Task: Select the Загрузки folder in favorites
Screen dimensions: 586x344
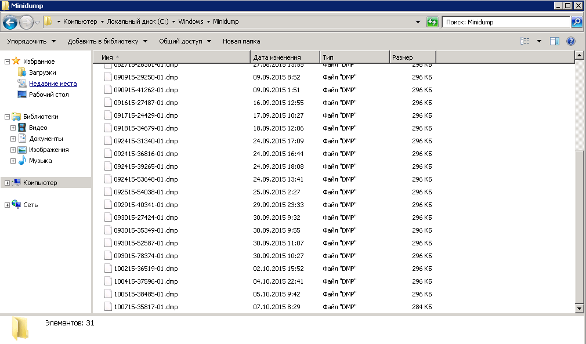Action: [42, 73]
